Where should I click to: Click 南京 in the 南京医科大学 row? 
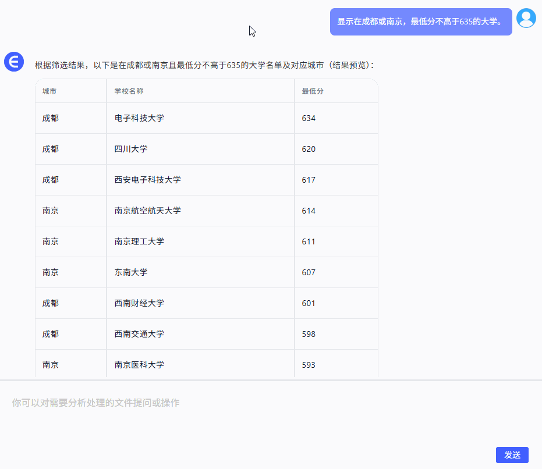coord(51,365)
